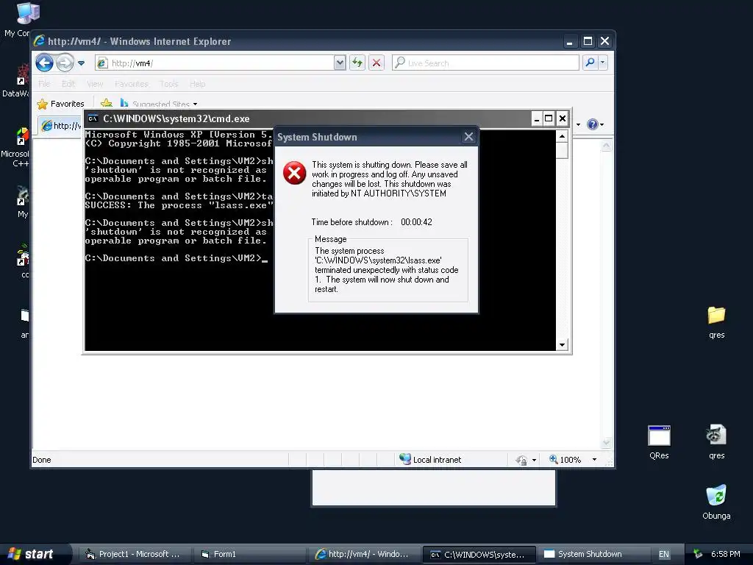This screenshot has width=753, height=565.
Task: Select the qres folder desktop icon
Action: click(x=716, y=322)
